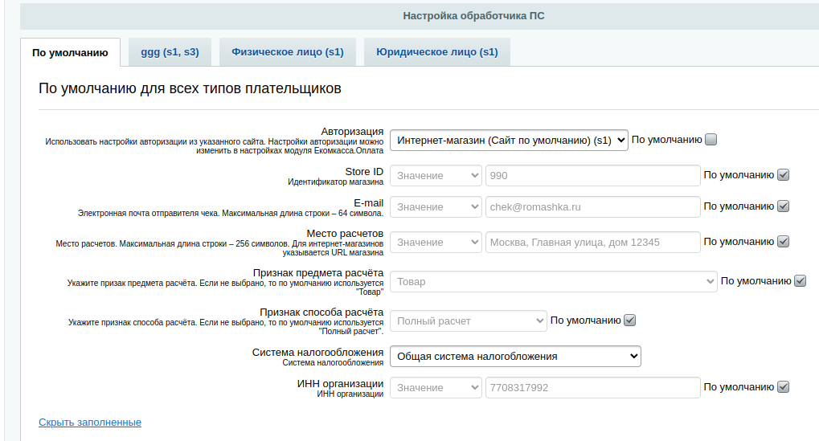The height and width of the screenshot is (441, 819).
Task: Uncheck Признак предмета расчёта default checkbox
Action: pos(800,281)
